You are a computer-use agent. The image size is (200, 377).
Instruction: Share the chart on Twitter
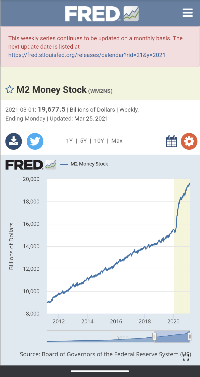[x=35, y=141]
